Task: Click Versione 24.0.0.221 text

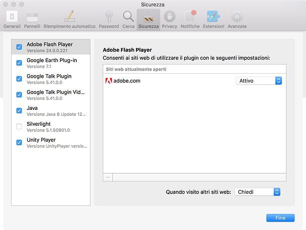Action: click(x=47, y=51)
